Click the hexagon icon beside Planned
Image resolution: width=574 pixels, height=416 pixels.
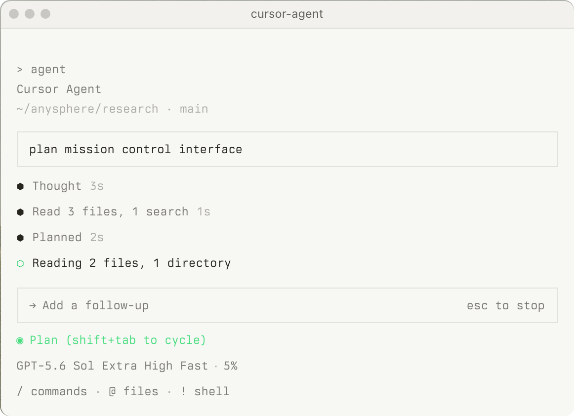pyautogui.click(x=21, y=238)
